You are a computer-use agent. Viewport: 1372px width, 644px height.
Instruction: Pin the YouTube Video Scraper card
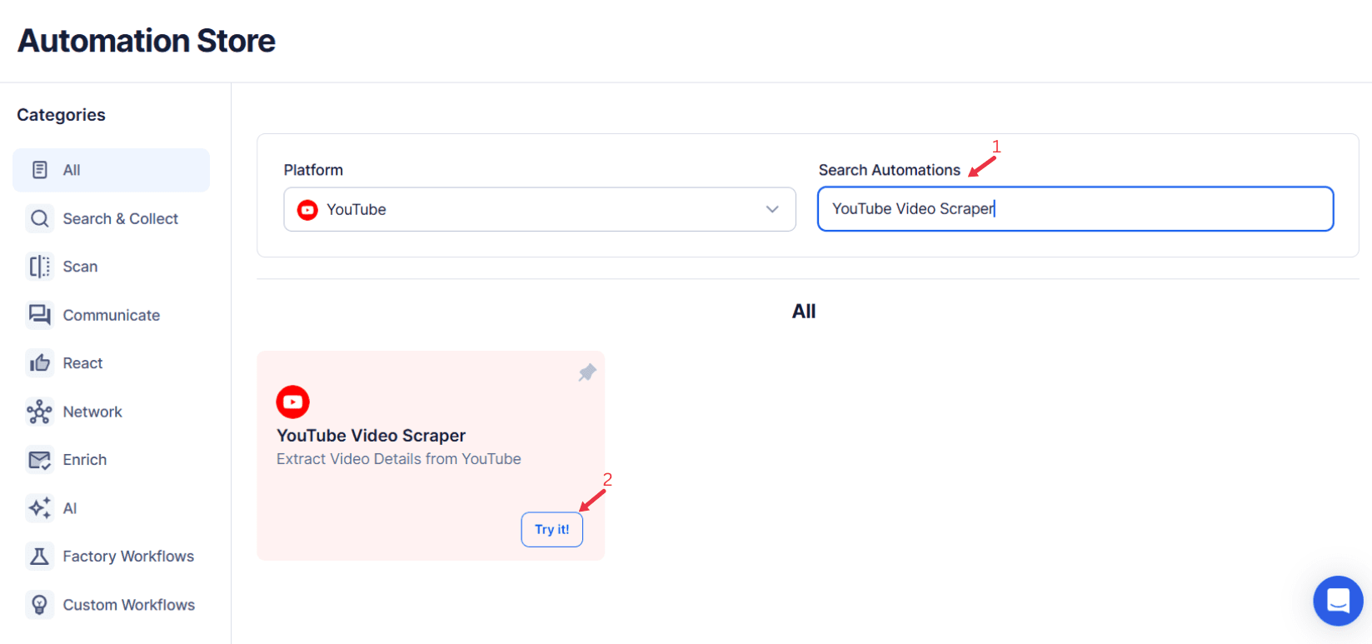click(x=587, y=372)
